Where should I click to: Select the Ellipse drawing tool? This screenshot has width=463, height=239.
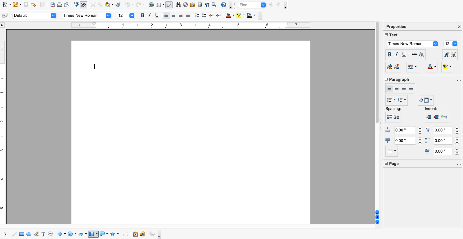point(29,234)
